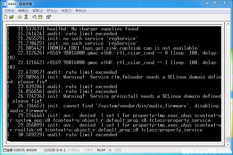Screen dimensions: 233x155
Task: Click the vertical scrollbar thumb
Action: tap(228, 139)
